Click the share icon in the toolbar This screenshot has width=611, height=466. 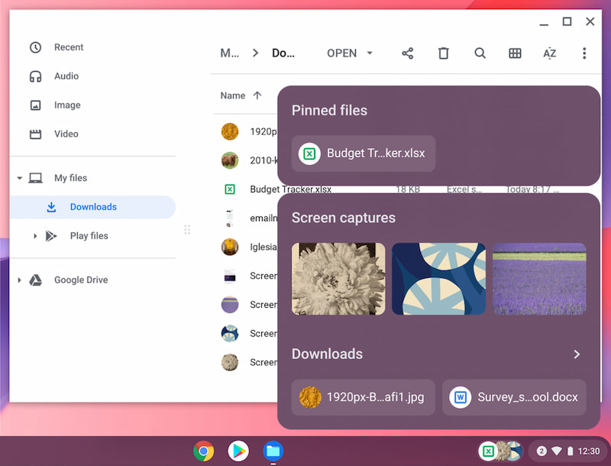(x=408, y=53)
